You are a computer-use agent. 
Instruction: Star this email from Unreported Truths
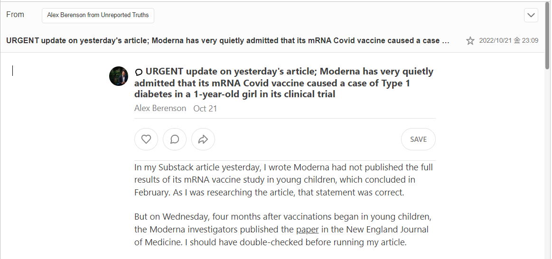coord(470,41)
